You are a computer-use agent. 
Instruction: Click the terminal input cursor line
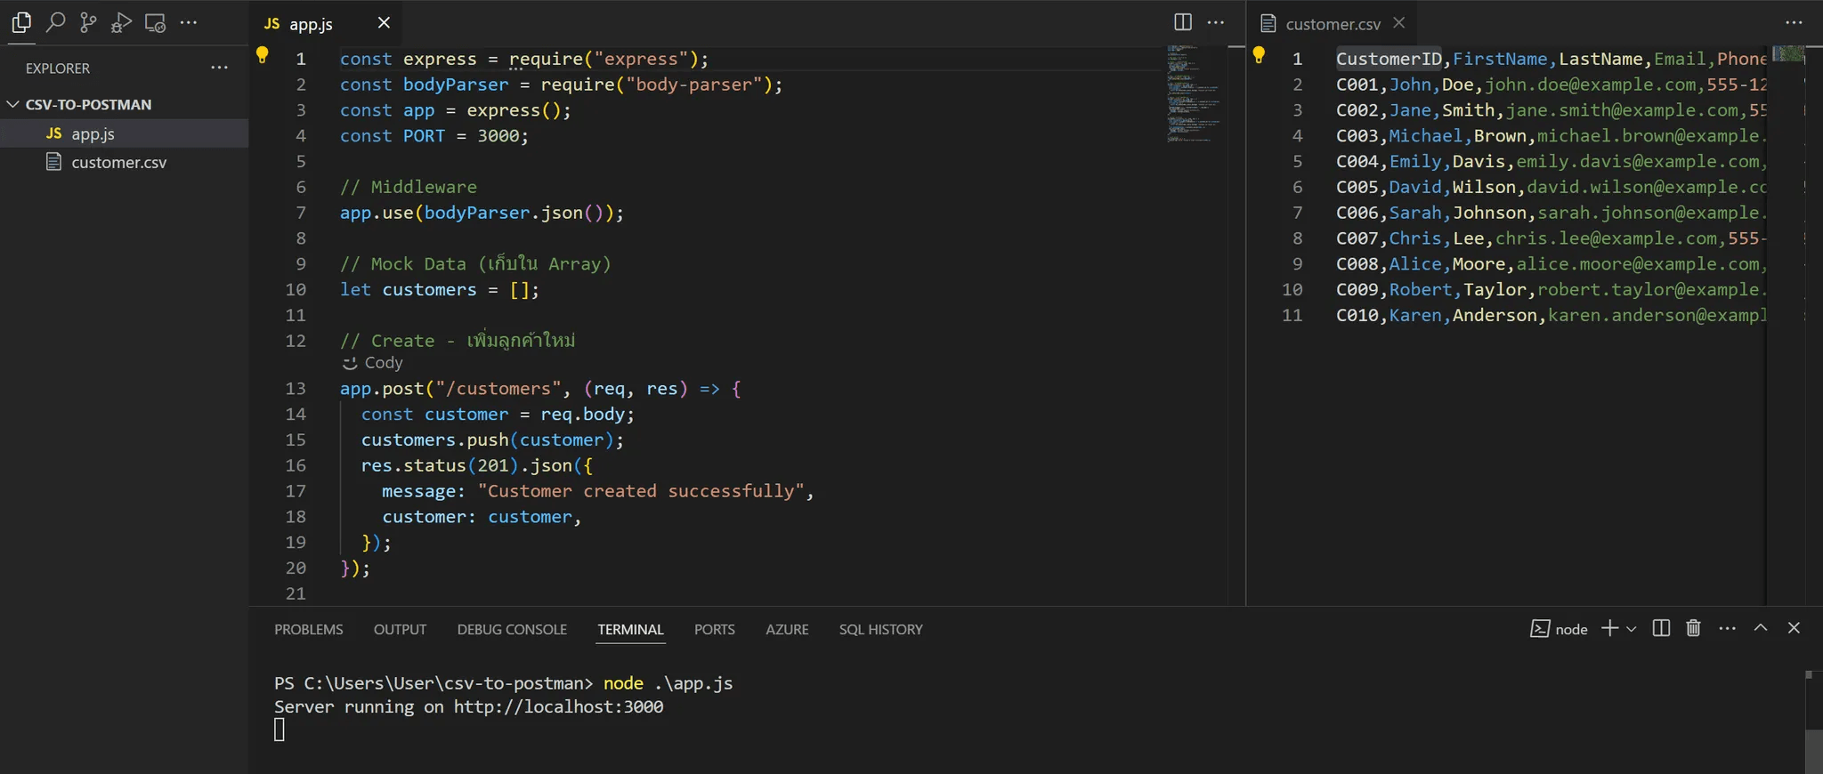click(280, 730)
